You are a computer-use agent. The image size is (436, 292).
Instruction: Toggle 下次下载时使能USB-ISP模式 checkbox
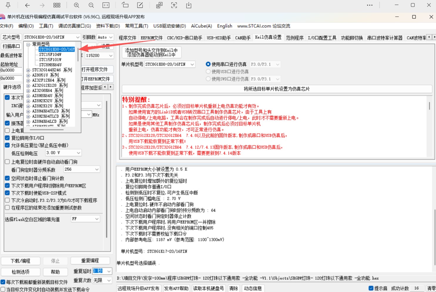click(x=7, y=193)
